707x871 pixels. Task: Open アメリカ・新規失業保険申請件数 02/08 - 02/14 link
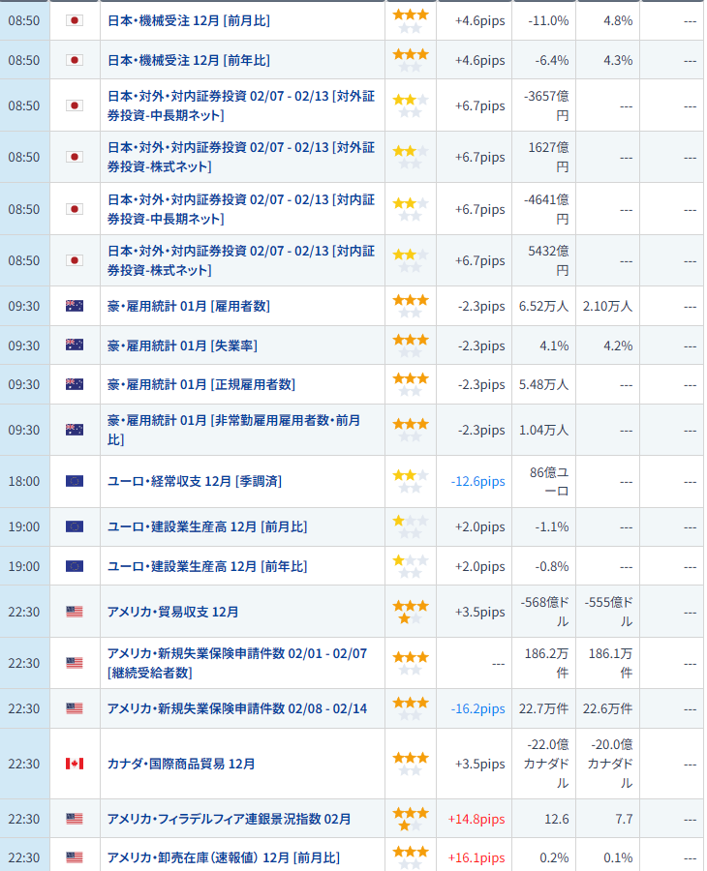tap(237, 708)
